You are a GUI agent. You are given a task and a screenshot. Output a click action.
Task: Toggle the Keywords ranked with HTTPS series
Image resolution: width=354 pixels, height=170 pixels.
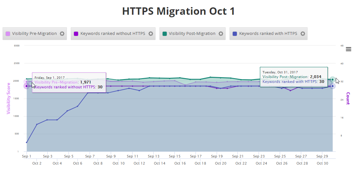point(268,34)
